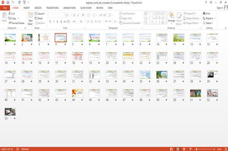
Task: Click Increase Font Size icon
Action: pos(74,15)
